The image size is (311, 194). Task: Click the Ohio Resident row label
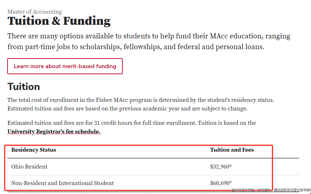click(x=30, y=167)
